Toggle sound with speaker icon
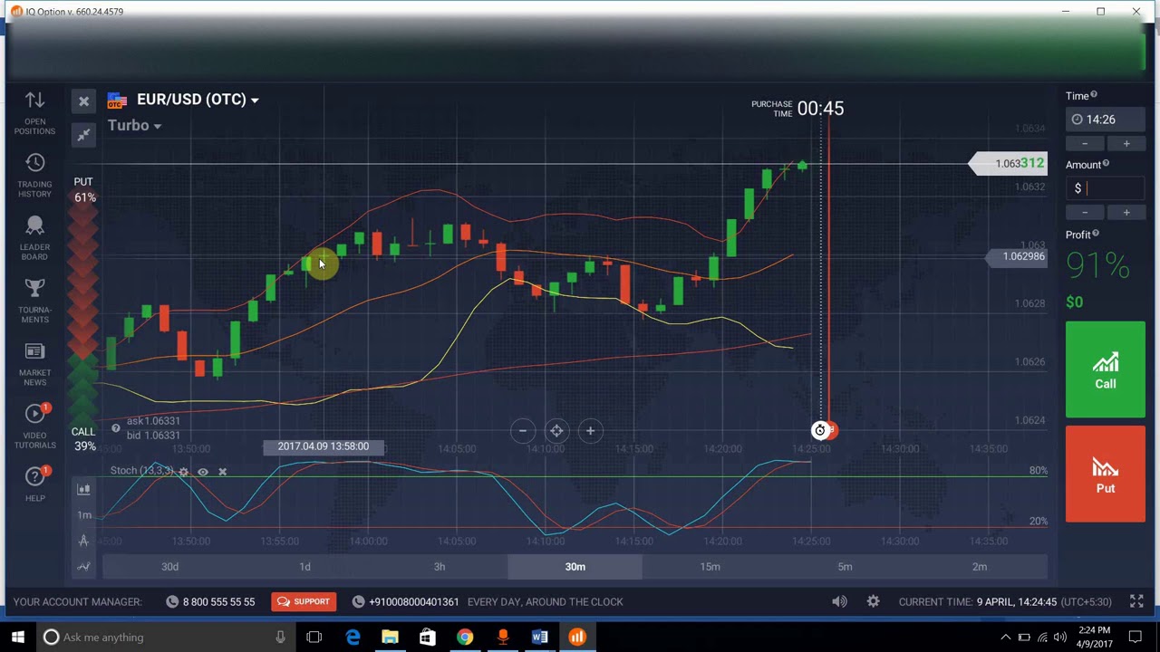The image size is (1160, 652). pos(839,601)
